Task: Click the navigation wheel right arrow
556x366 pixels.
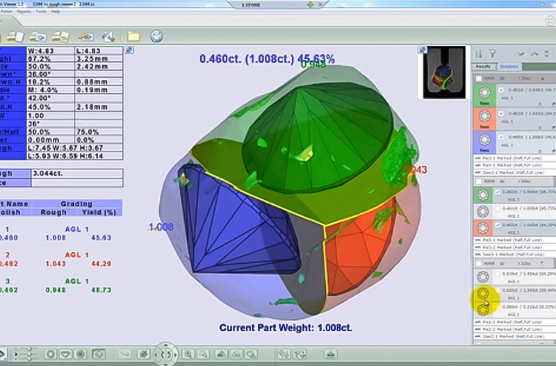Action: tap(175, 354)
